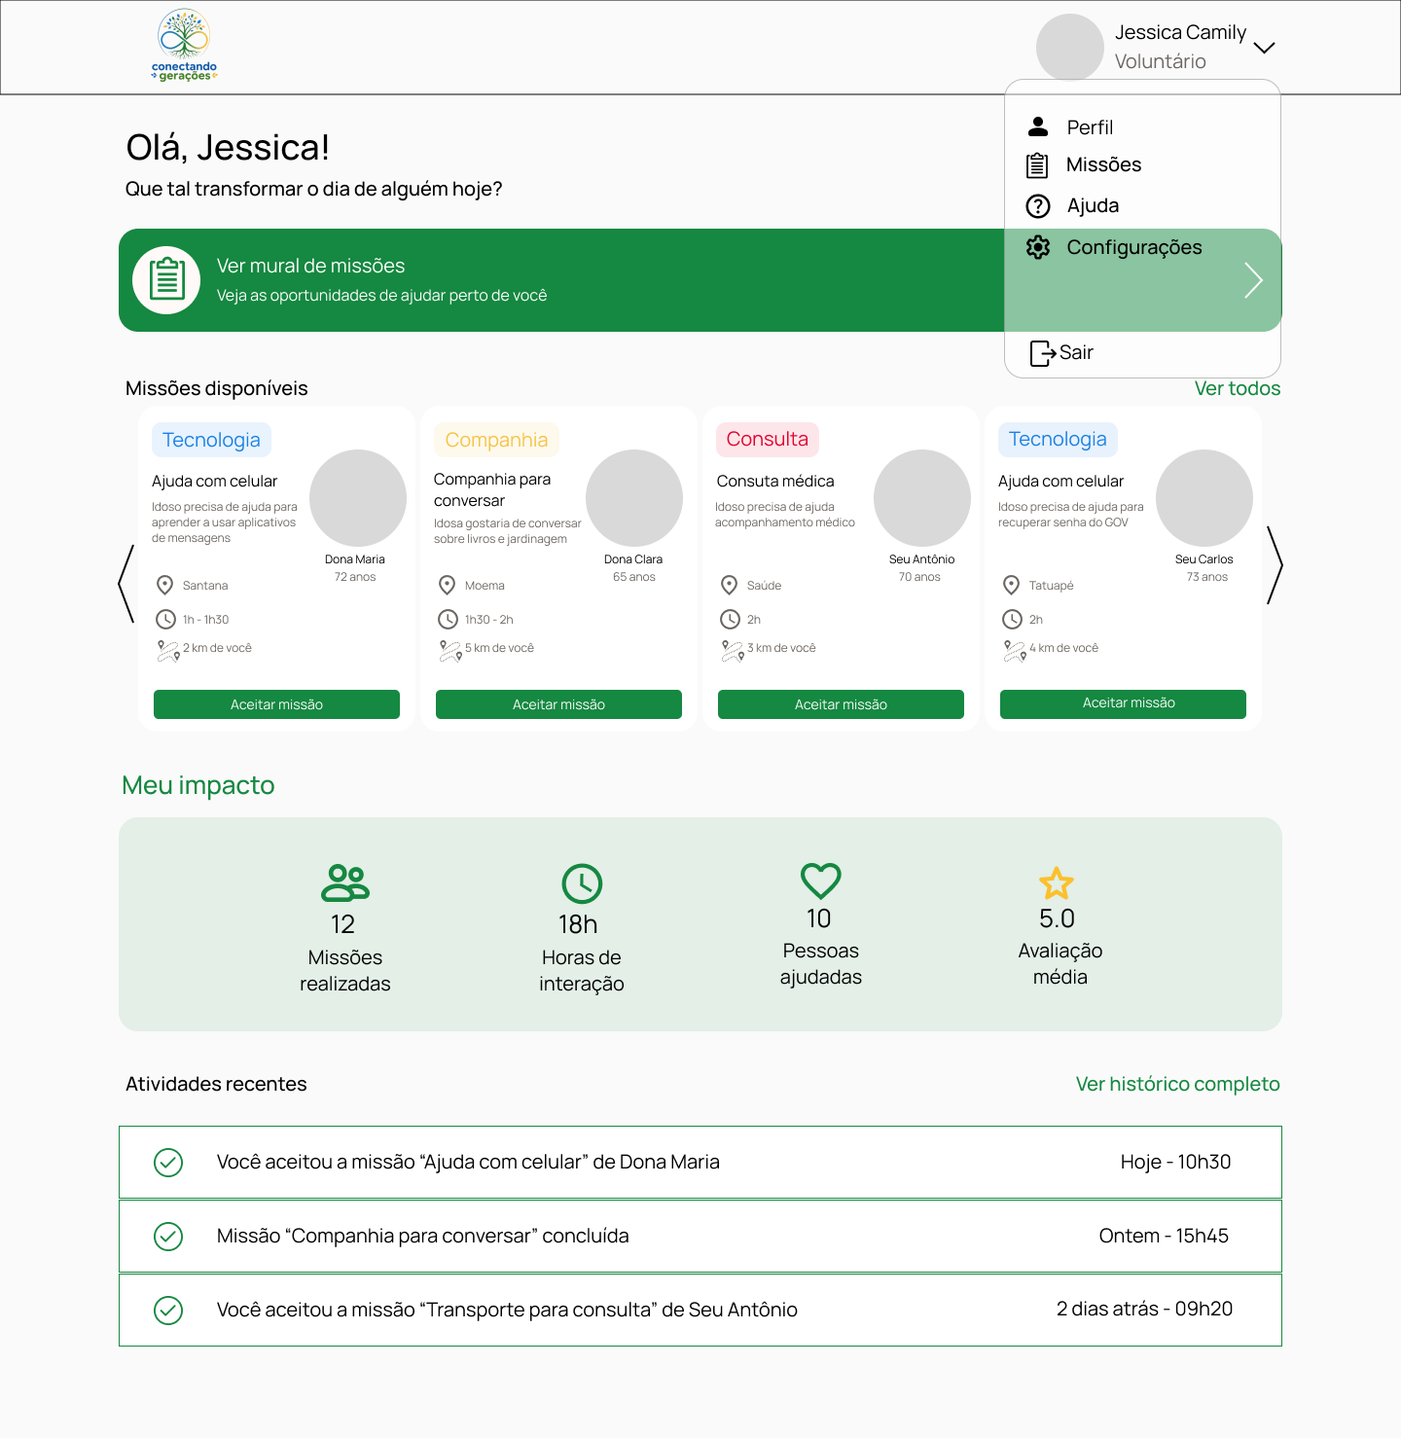The image size is (1401, 1438).
Task: Open Configurações from the user menu
Action: [1134, 247]
